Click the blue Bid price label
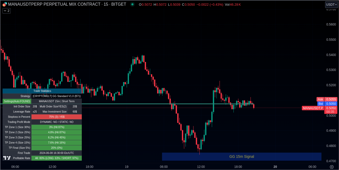Screen dimensions: 339x170 [x=320, y=104]
